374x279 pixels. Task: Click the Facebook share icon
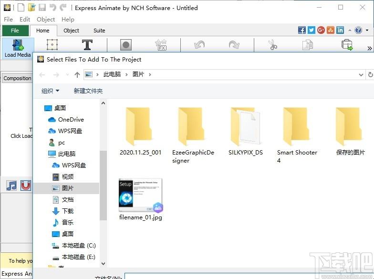click(301, 30)
